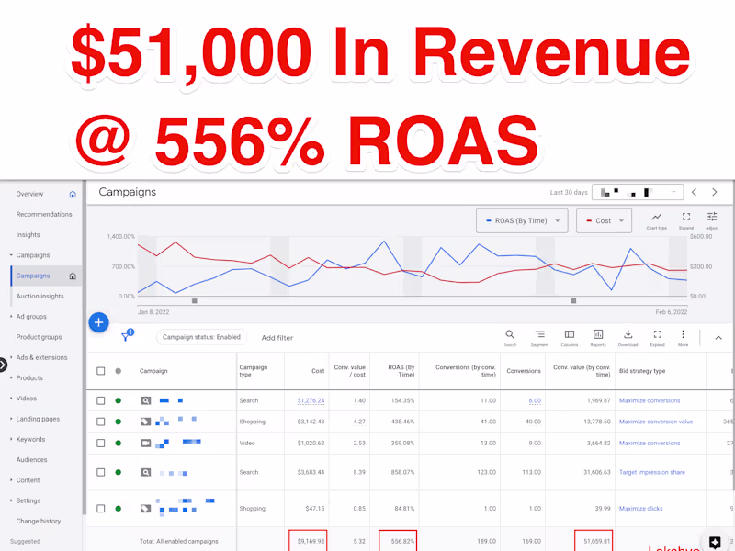Viewport: 735px width, 551px height.
Task: Click the blue create campaign plus button
Action: click(x=98, y=322)
